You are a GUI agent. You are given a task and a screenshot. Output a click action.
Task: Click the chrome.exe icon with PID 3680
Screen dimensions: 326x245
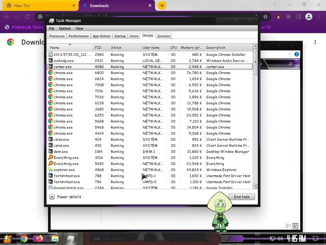[51, 109]
